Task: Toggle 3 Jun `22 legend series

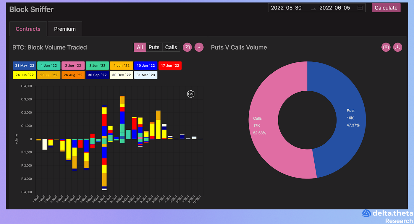Action: pos(97,66)
